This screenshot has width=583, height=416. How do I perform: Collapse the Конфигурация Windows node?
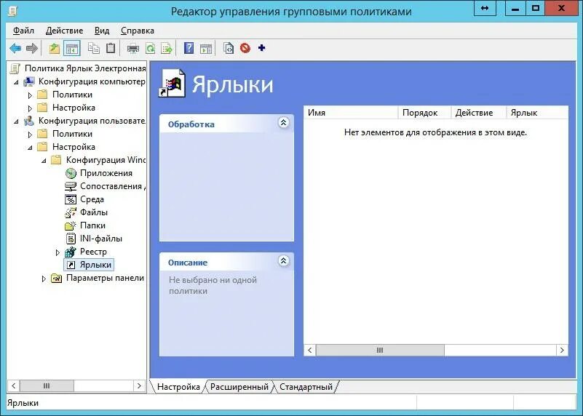(44, 161)
